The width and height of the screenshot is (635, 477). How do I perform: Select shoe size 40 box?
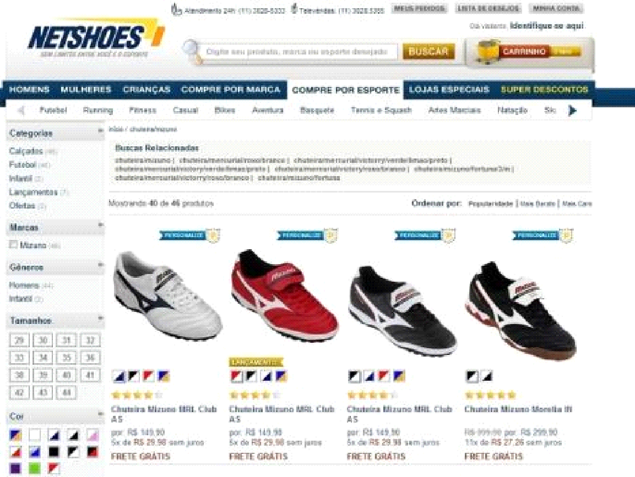pyautogui.click(x=67, y=375)
